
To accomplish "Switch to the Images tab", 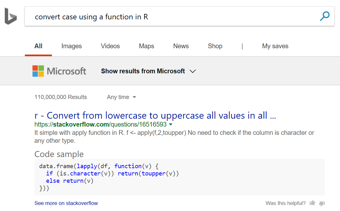I will coord(72,46).
